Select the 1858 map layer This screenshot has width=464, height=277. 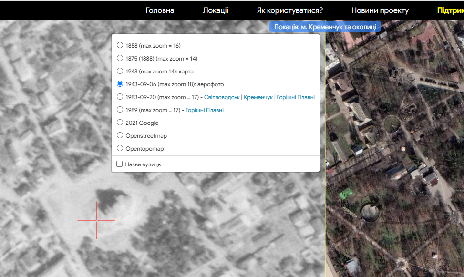pos(120,46)
